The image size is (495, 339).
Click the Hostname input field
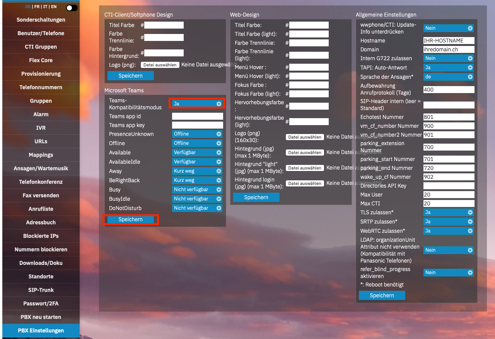click(449, 41)
